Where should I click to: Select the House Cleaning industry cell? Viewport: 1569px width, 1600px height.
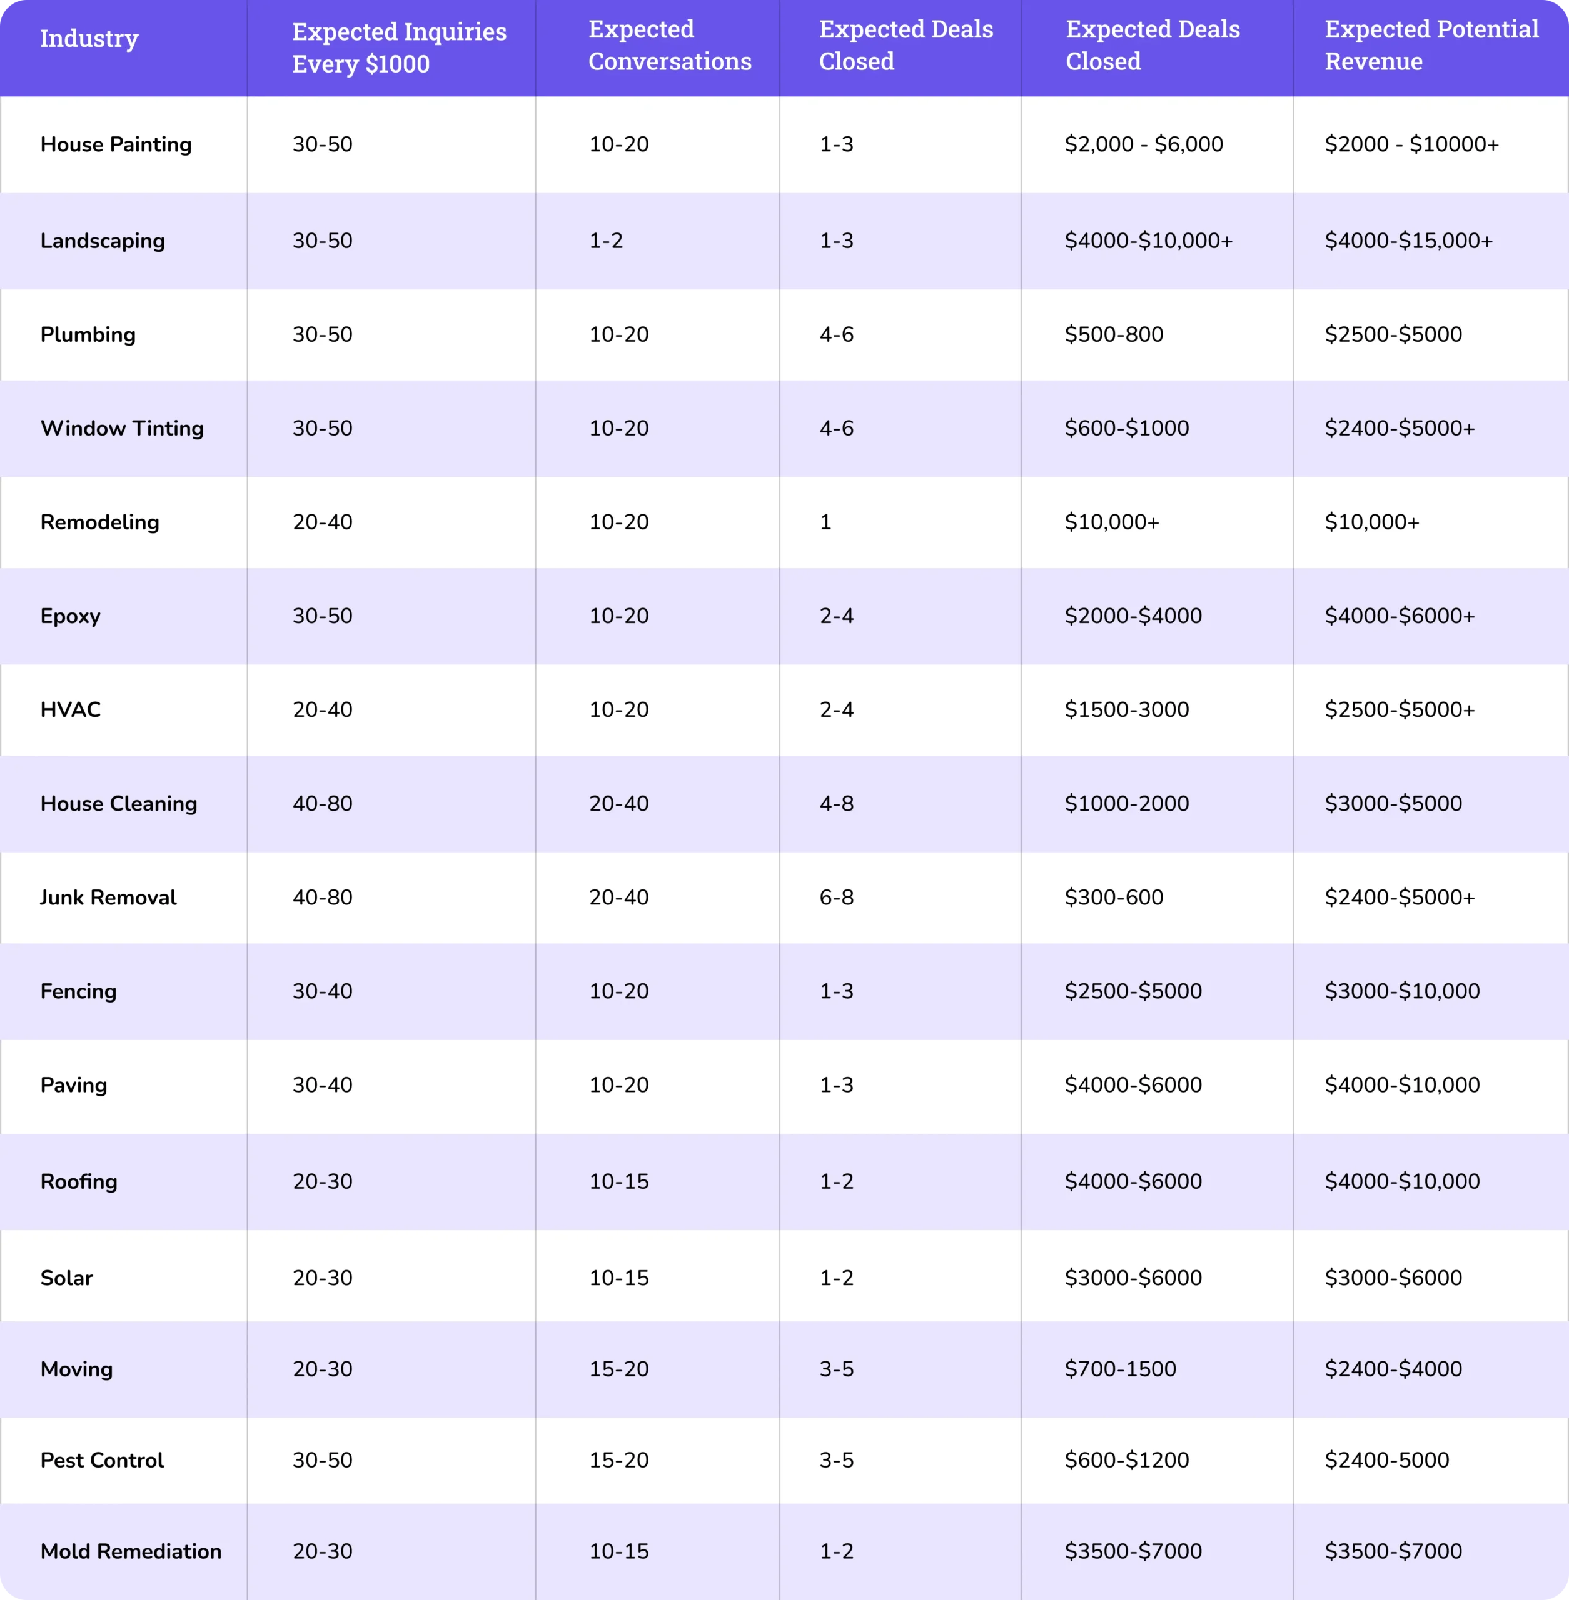click(x=119, y=804)
